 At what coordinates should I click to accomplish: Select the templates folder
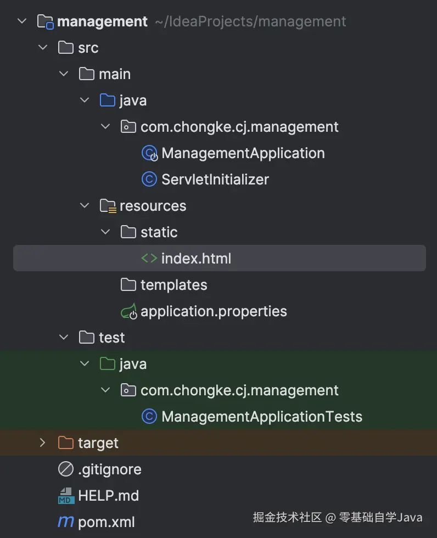pos(173,285)
